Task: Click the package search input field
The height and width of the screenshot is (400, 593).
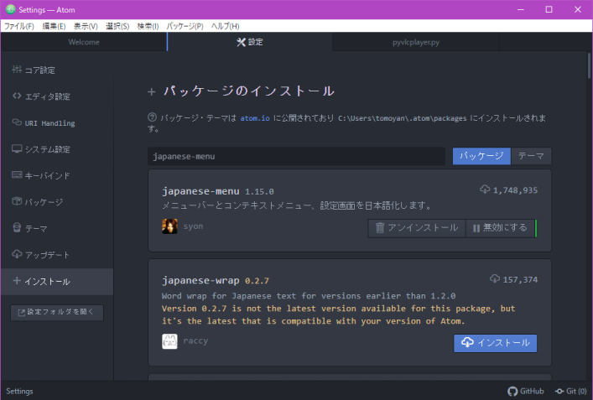Action: point(296,156)
